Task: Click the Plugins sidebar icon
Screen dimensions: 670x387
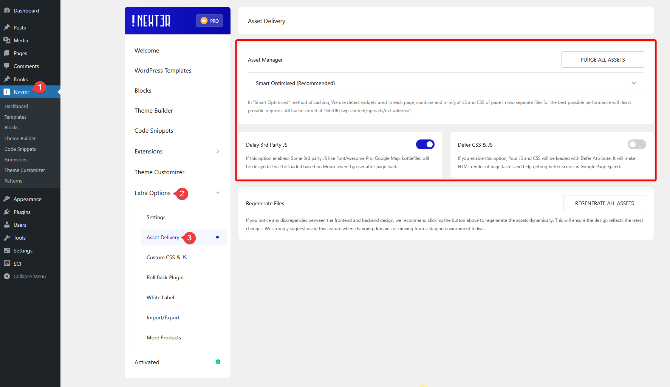Action: tap(7, 212)
